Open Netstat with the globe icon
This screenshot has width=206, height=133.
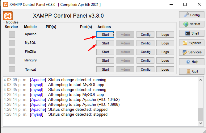[191, 24]
